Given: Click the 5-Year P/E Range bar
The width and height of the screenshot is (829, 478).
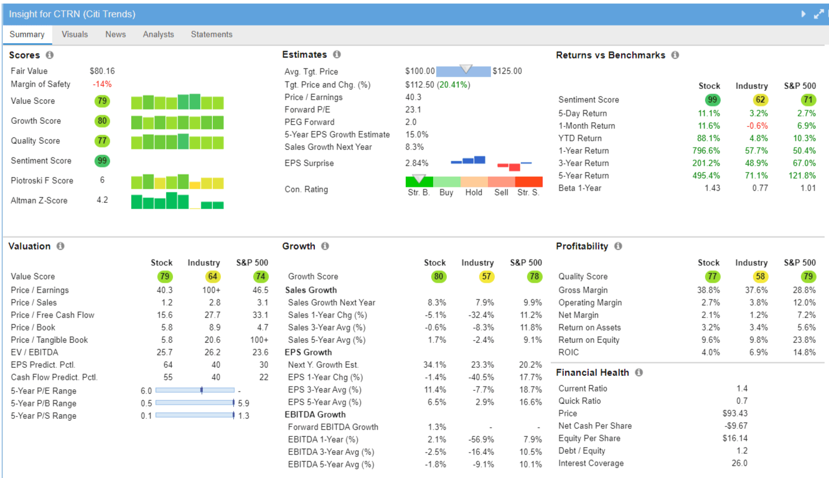Looking at the screenshot, I should [195, 391].
